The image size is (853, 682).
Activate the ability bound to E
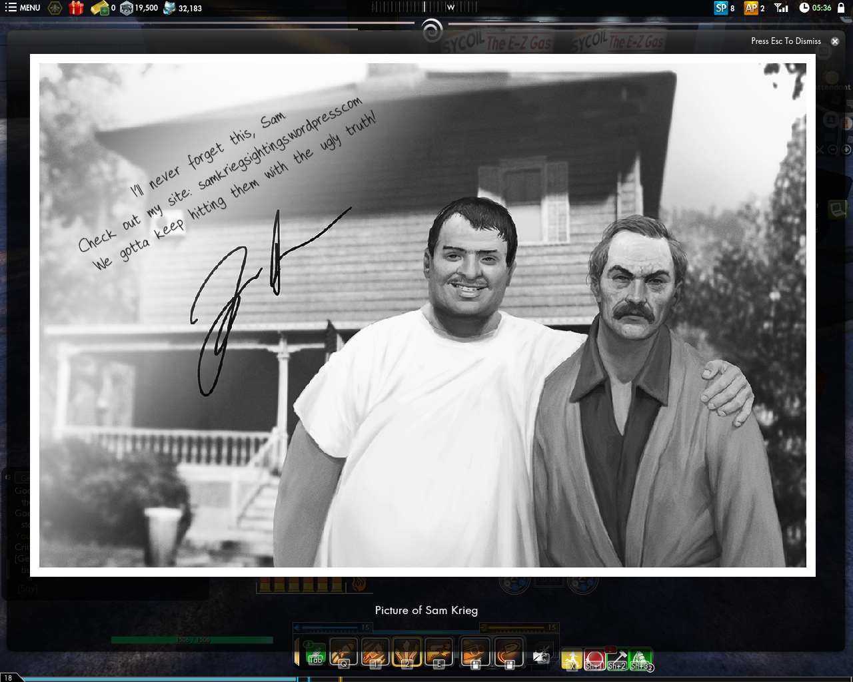point(439,652)
